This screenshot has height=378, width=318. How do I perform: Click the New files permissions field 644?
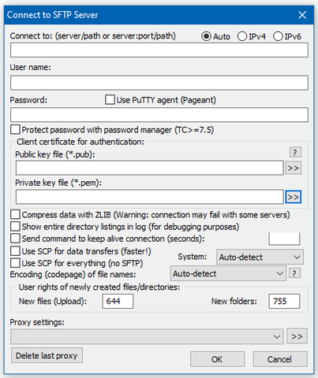(x=118, y=301)
